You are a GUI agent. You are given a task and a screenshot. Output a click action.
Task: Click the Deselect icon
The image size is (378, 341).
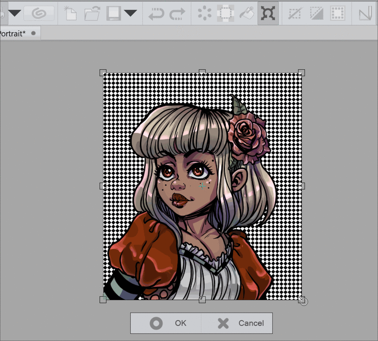click(x=296, y=13)
